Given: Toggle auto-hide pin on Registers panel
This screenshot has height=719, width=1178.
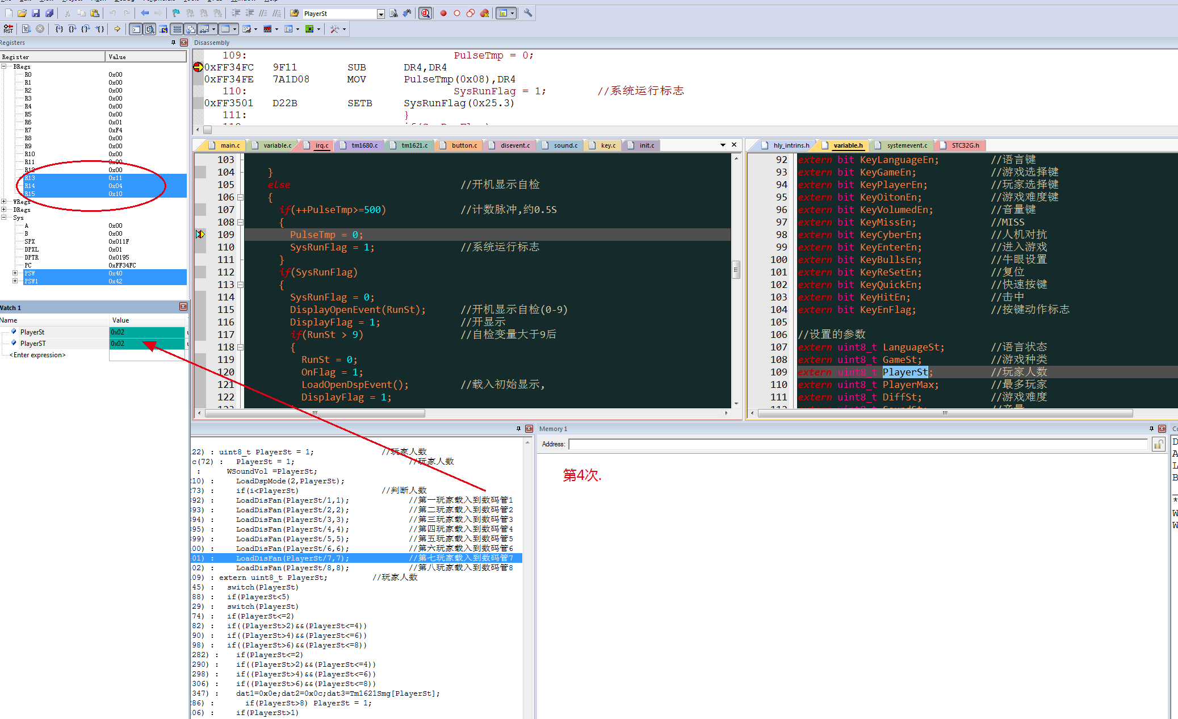Looking at the screenshot, I should pos(173,43).
